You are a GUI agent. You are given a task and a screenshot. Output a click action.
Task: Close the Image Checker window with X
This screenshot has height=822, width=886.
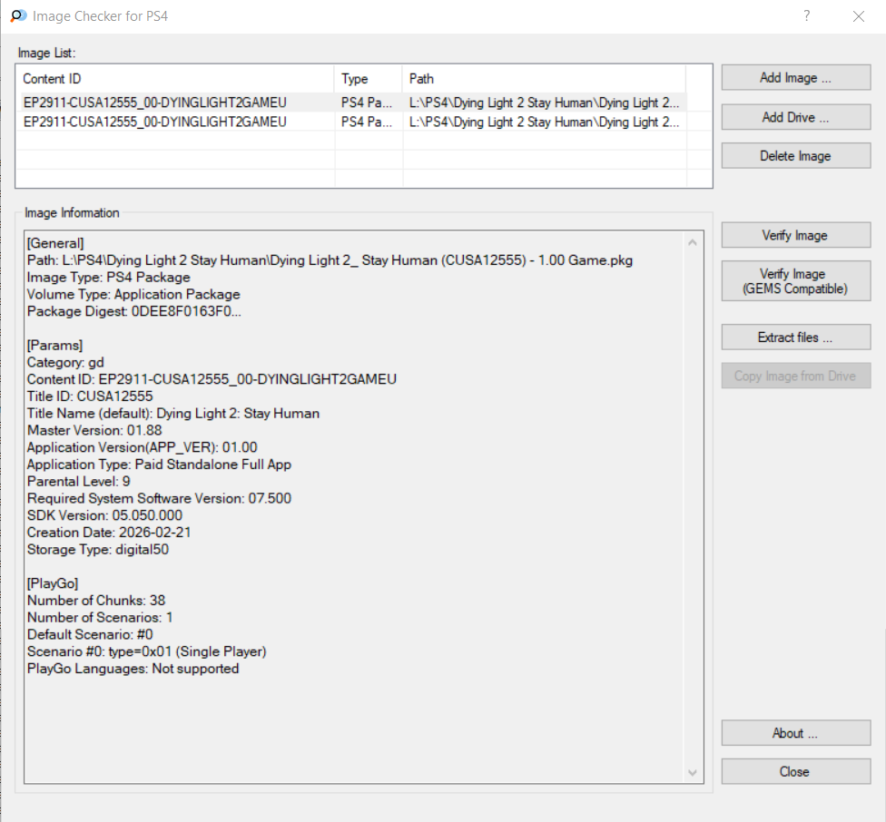tap(859, 16)
